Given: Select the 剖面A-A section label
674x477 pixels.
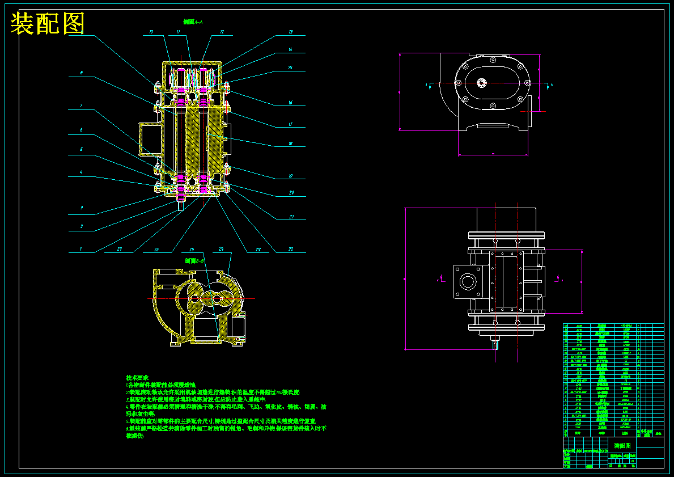Looking at the screenshot, I should pyautogui.click(x=193, y=22).
